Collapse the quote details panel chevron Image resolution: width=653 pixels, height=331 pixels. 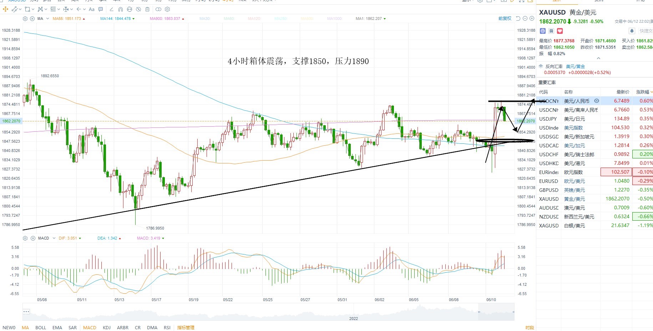[598, 58]
